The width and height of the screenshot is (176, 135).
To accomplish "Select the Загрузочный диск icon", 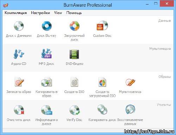I will 74,26.
